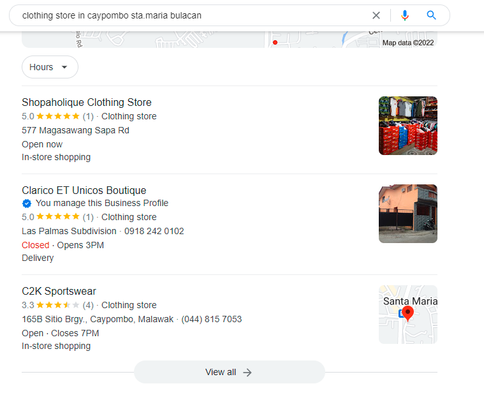Click C2K Sportswear's 3.3 star rating
This screenshot has width=484, height=393.
[x=58, y=306]
